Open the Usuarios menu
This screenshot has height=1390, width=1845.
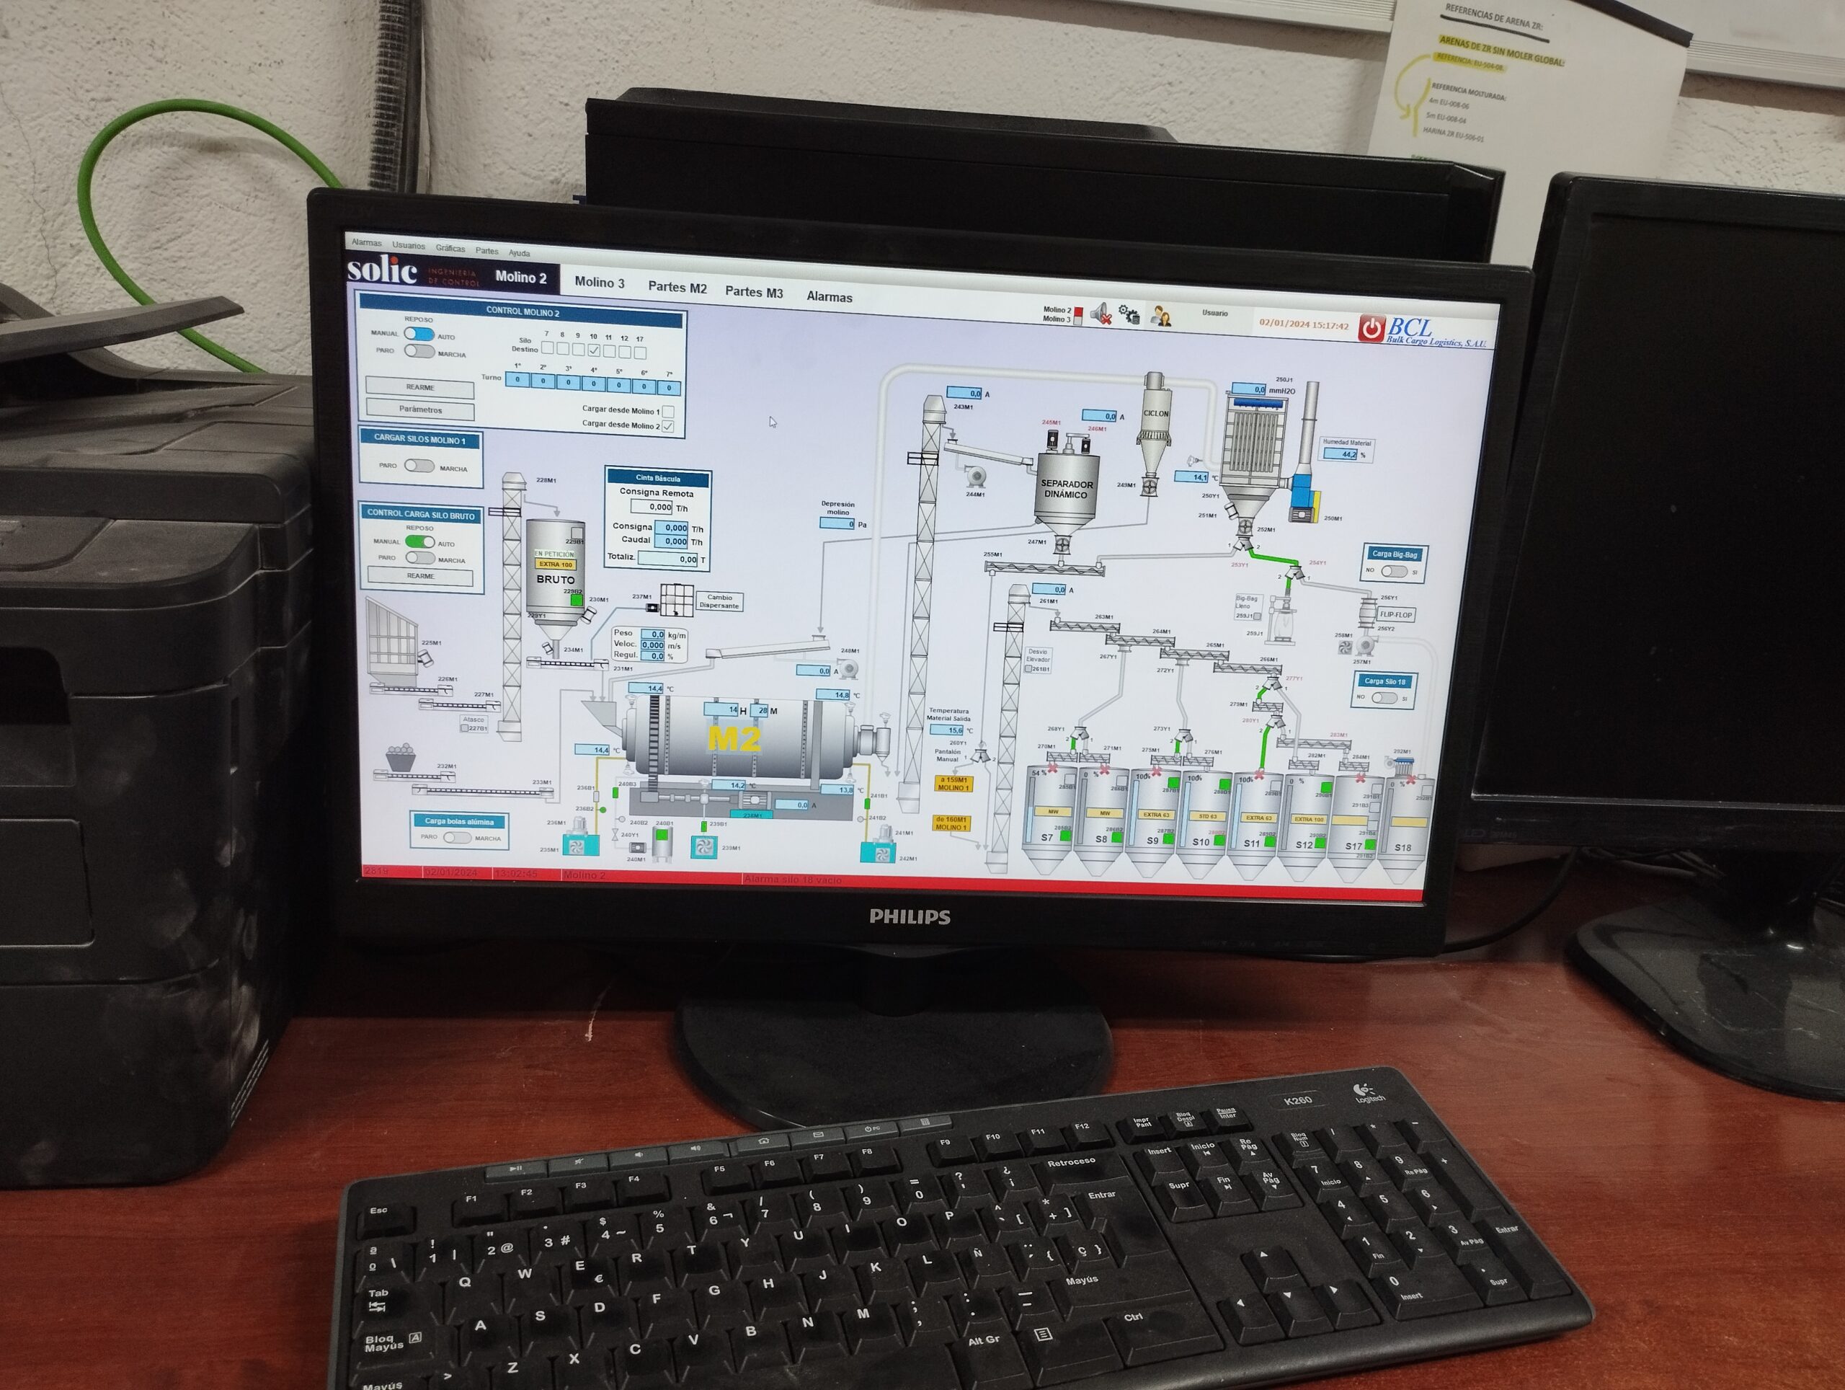click(409, 246)
